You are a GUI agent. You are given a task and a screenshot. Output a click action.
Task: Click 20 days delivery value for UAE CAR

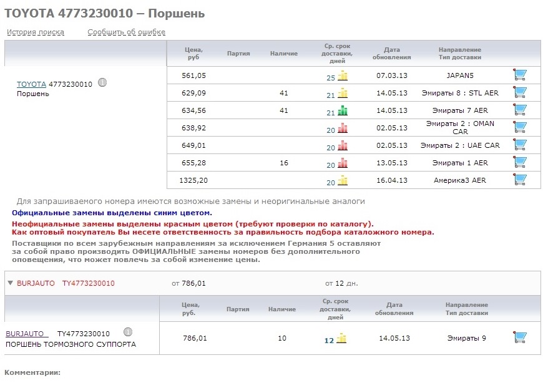pyautogui.click(x=331, y=148)
